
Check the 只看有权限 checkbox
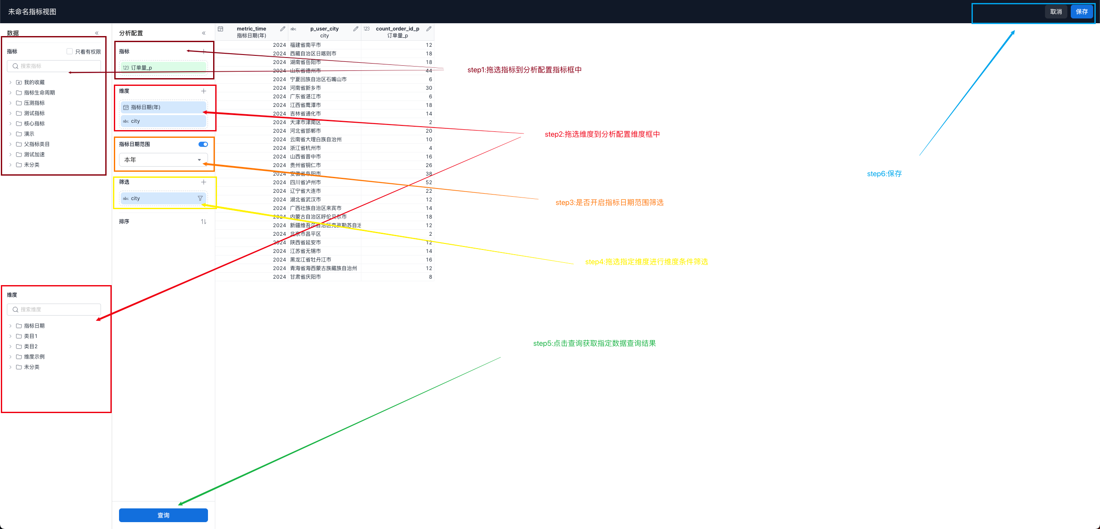coord(70,52)
